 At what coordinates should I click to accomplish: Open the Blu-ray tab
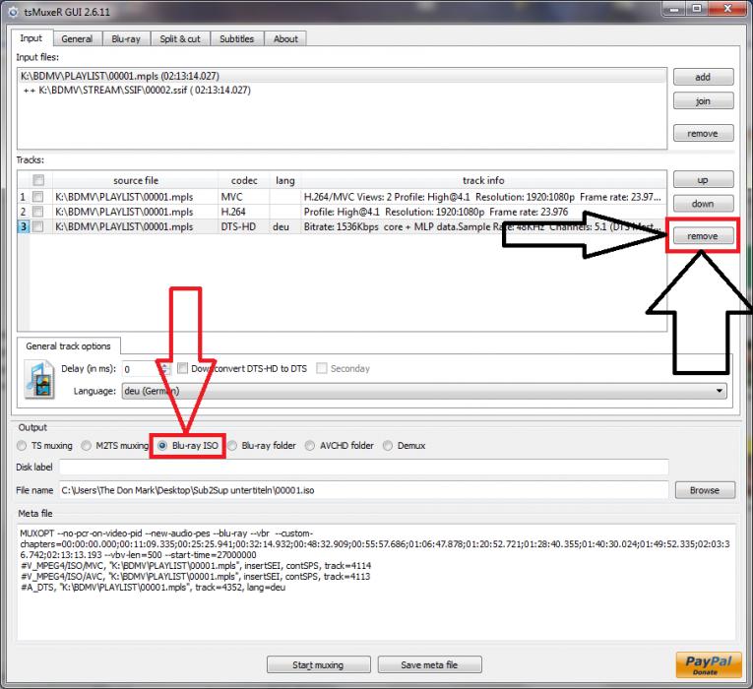tap(126, 39)
